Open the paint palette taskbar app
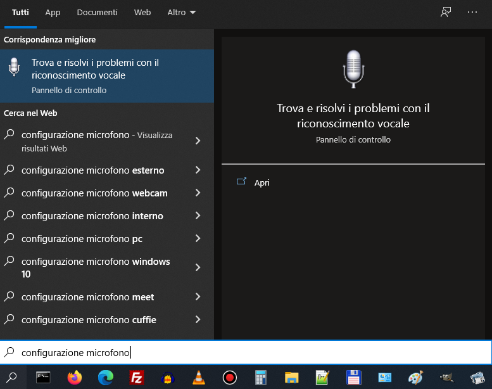The height and width of the screenshot is (389, 492). pyautogui.click(x=416, y=378)
